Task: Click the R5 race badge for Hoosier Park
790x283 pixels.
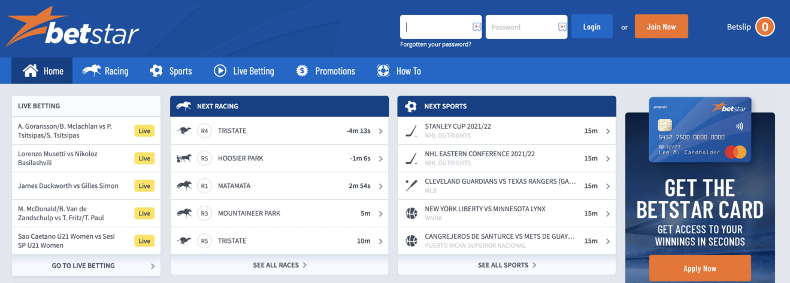Action: pos(205,159)
